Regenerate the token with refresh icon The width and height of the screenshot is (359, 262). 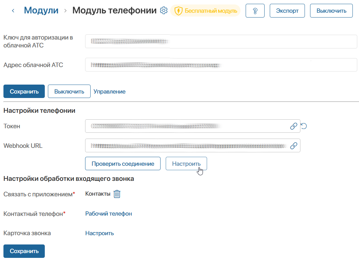coord(304,126)
